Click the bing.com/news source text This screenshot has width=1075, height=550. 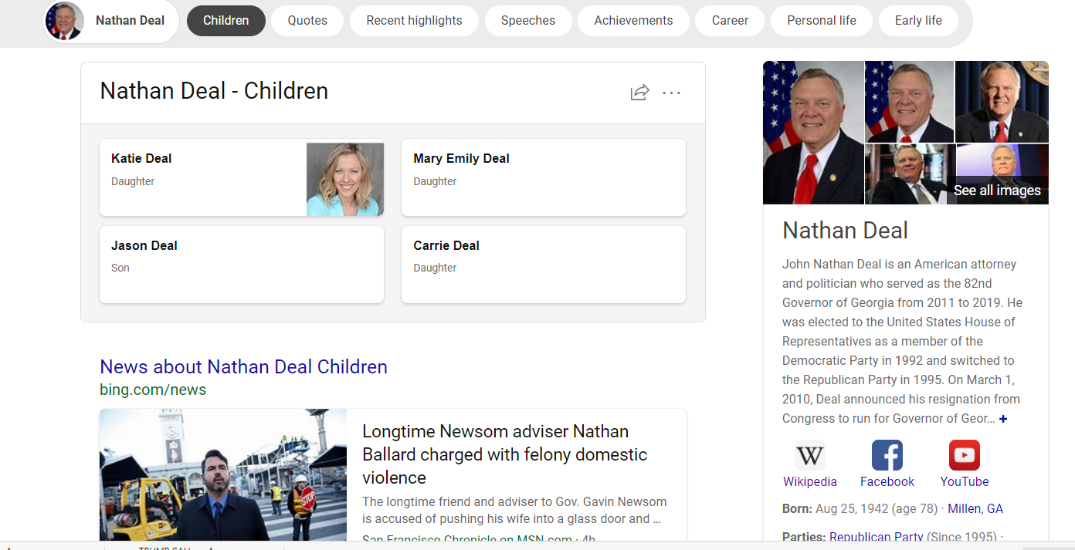pos(153,390)
